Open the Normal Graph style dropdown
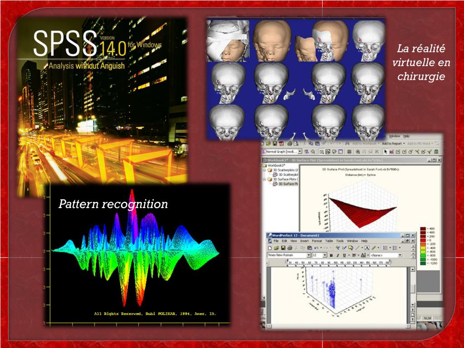 point(300,151)
